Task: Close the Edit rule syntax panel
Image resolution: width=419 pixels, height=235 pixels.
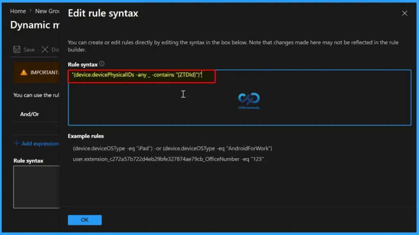Action: coord(405,13)
